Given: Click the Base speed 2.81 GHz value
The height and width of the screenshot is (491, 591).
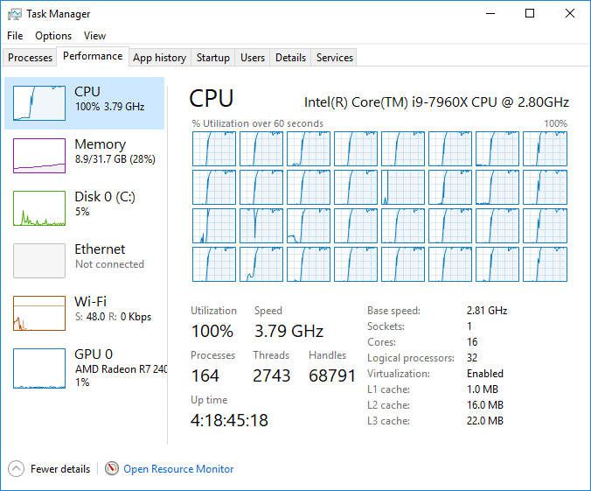Looking at the screenshot, I should pos(487,311).
